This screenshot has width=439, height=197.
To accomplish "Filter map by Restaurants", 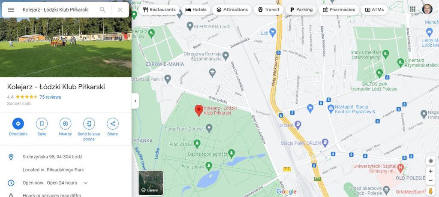I will click(159, 9).
